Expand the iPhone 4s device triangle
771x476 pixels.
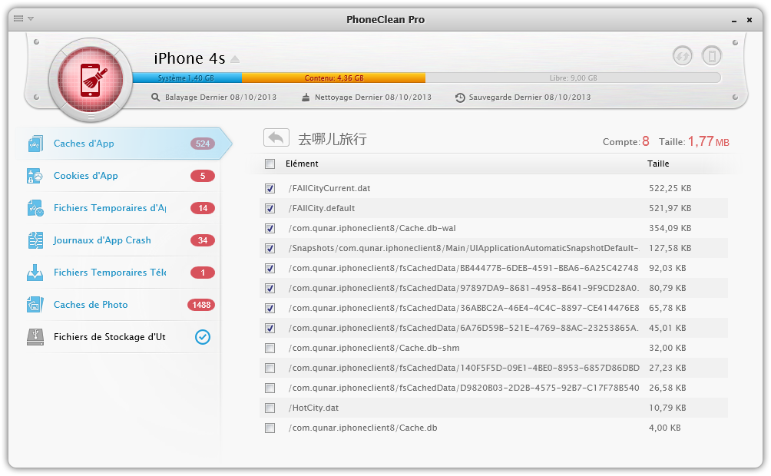tap(235, 60)
